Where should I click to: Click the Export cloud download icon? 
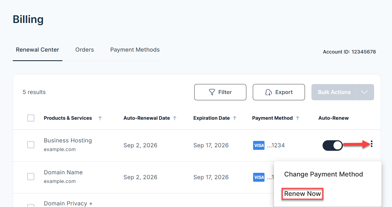click(269, 92)
